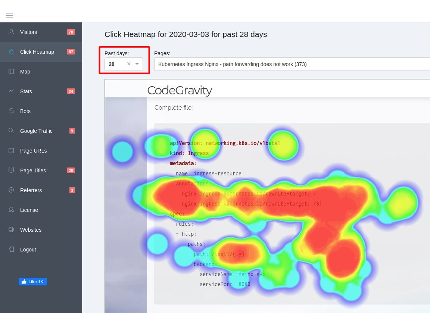Click the Page Titles 20 badge
Screen dimensions: 430x313
click(71, 170)
